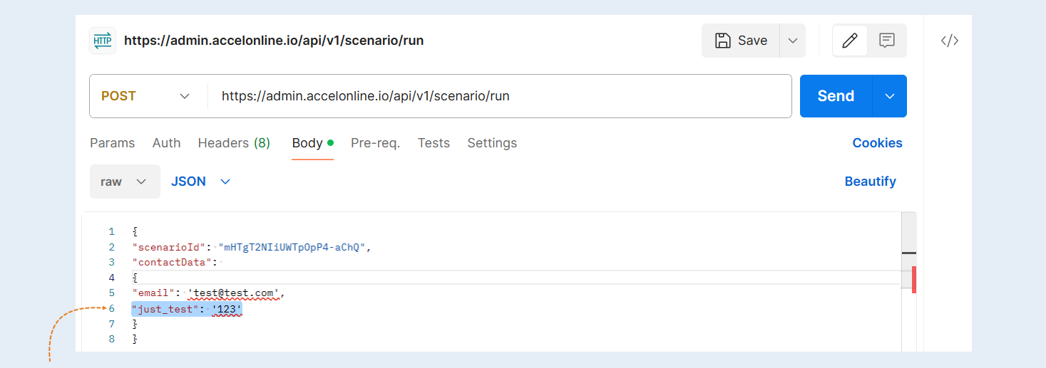Switch to the Tests tab
Screen dimensions: 1046x368
point(434,143)
